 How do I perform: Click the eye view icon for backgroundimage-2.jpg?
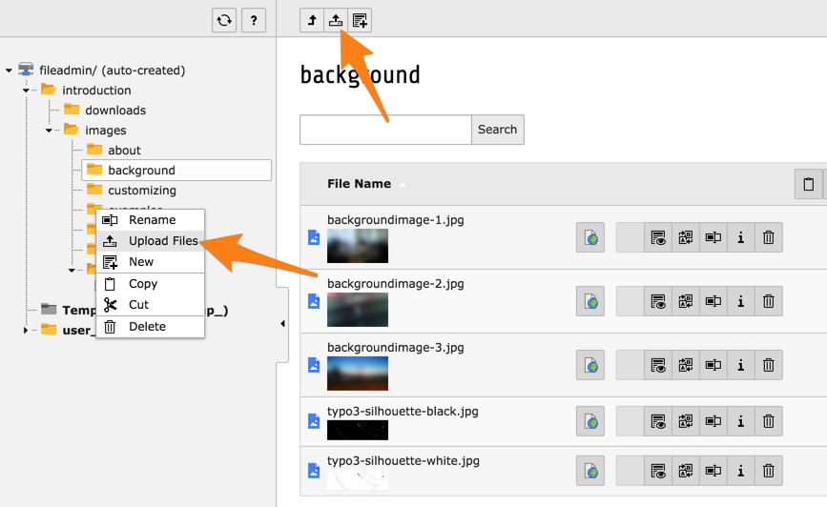[658, 301]
